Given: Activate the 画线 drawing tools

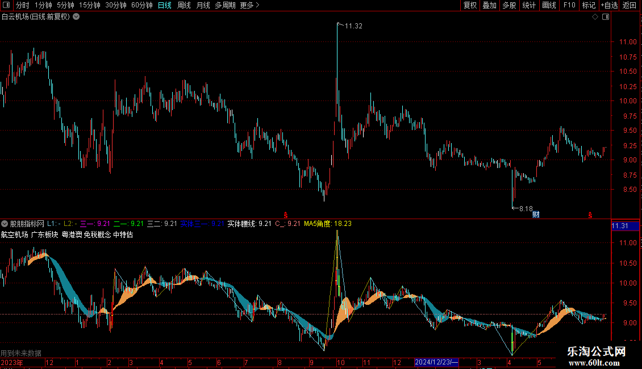Looking at the screenshot, I should click(x=549, y=5).
